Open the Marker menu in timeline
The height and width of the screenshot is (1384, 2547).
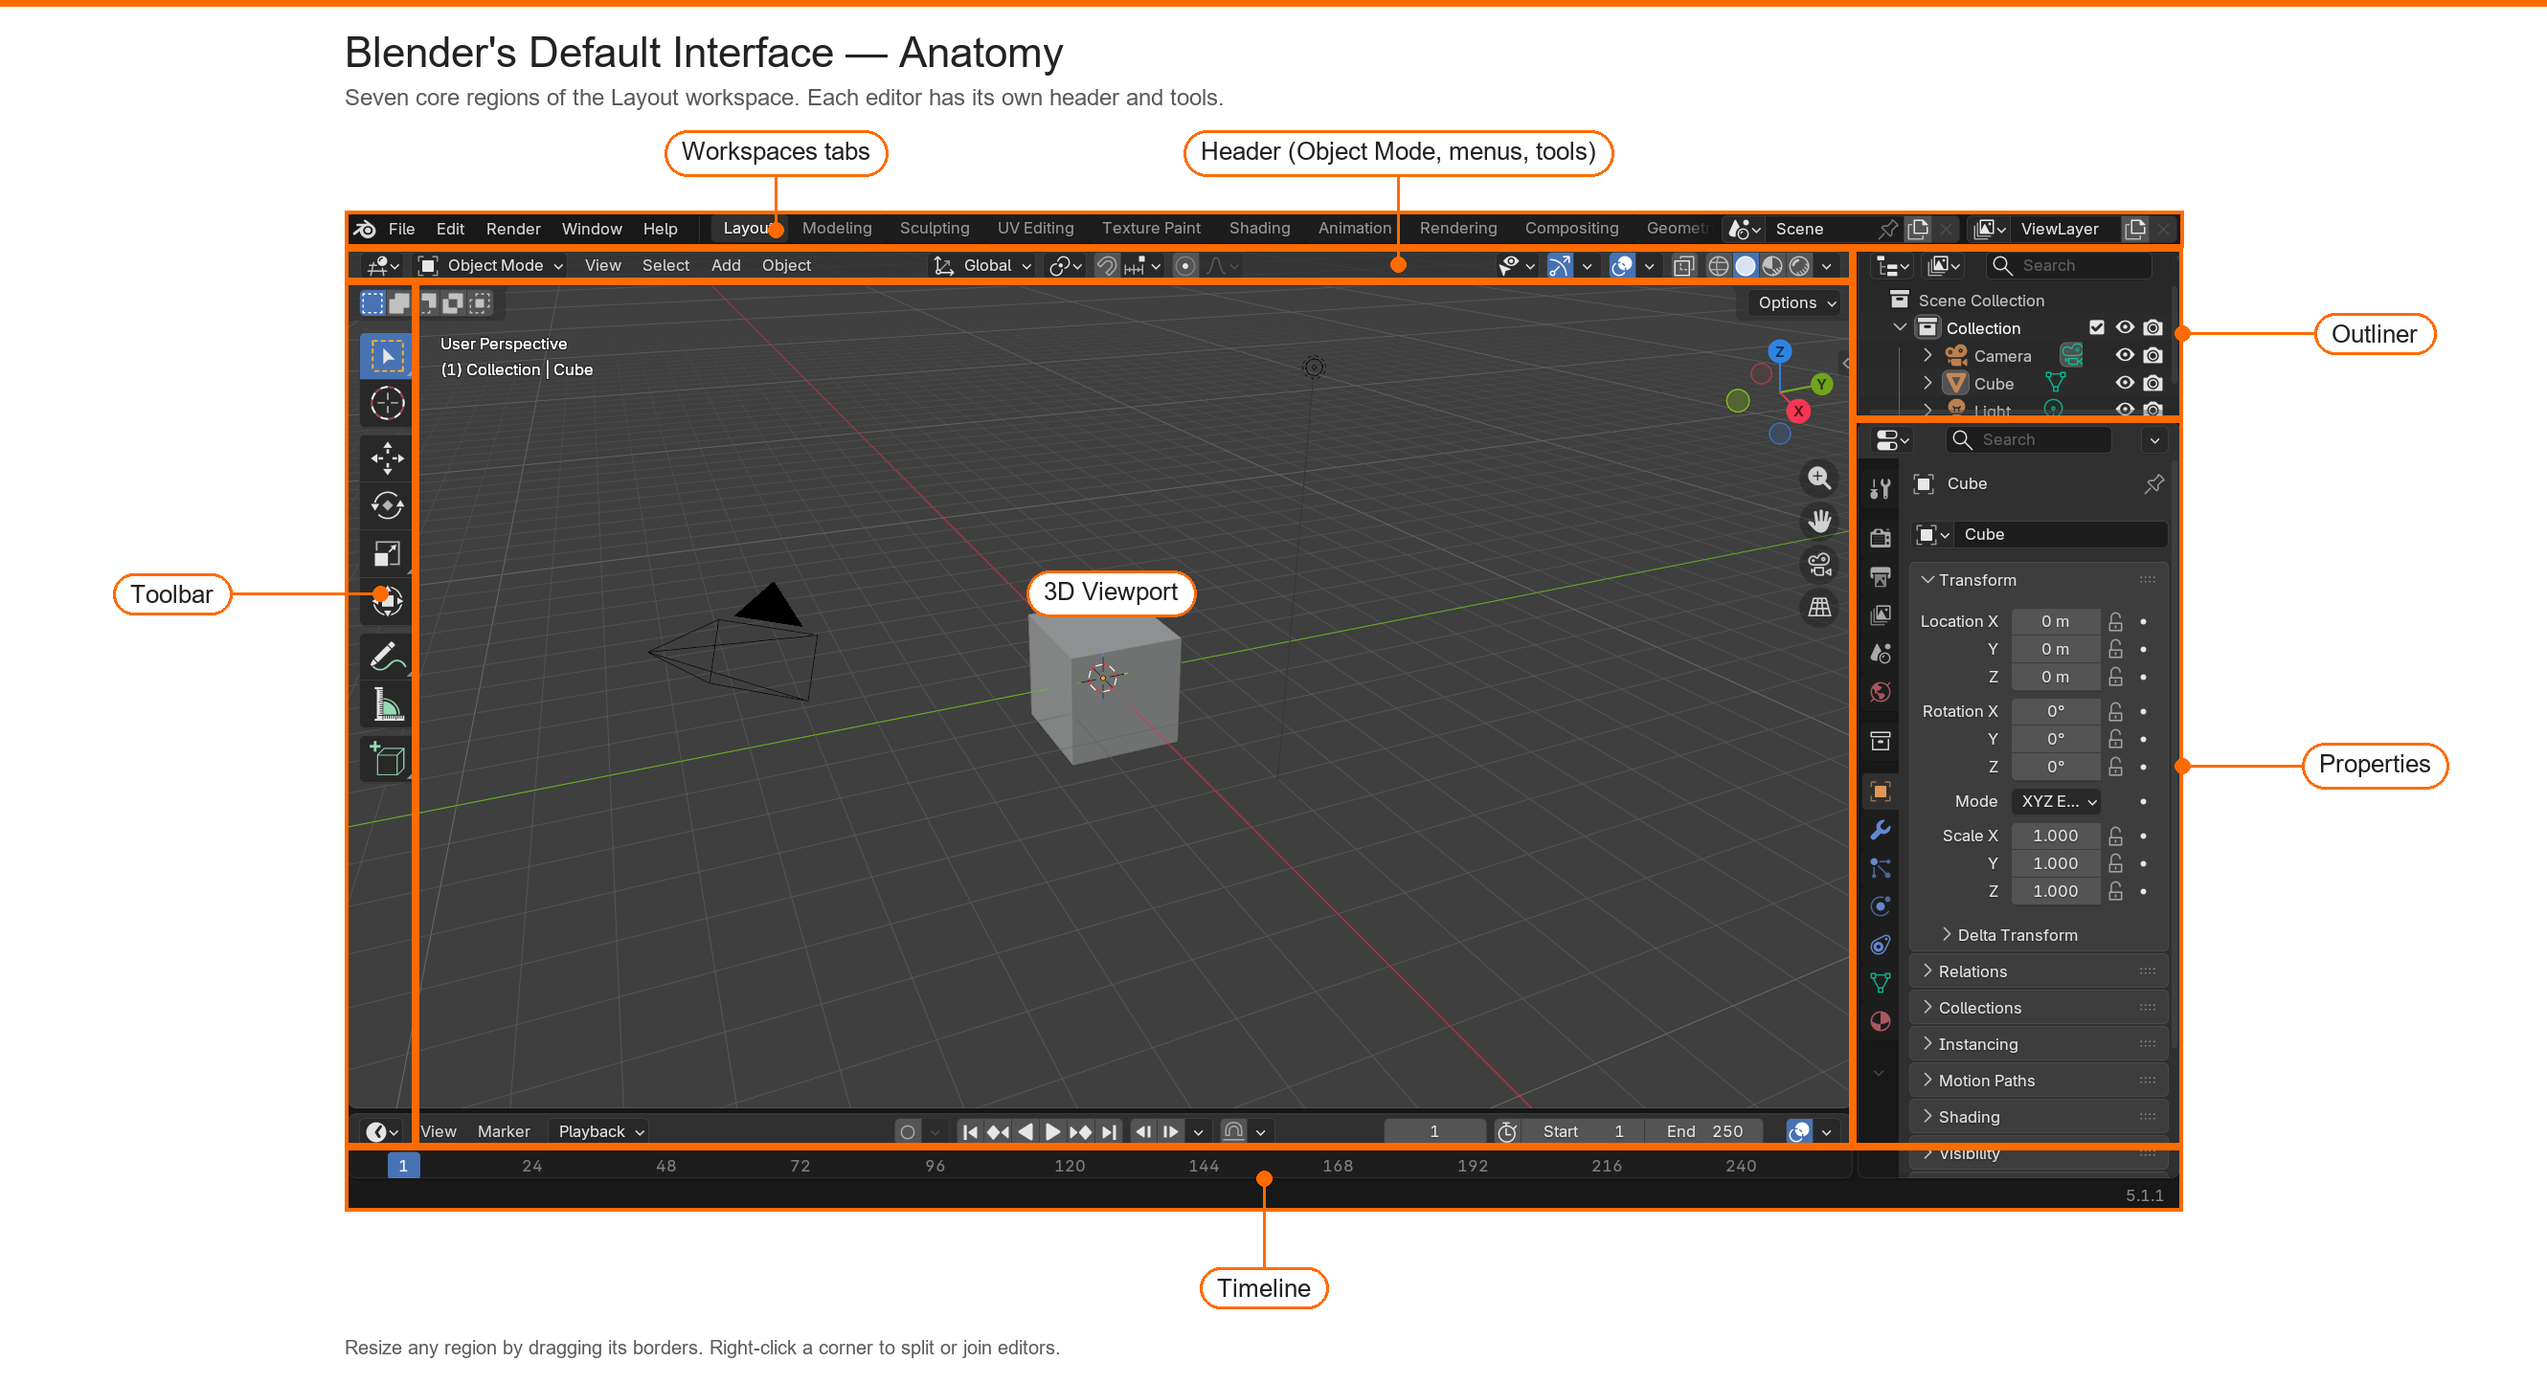pos(504,1131)
